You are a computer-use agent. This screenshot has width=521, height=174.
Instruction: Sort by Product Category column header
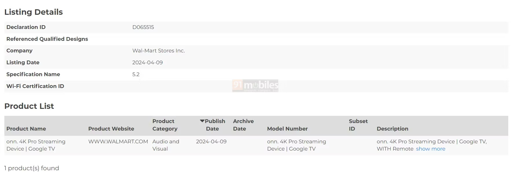[165, 125]
